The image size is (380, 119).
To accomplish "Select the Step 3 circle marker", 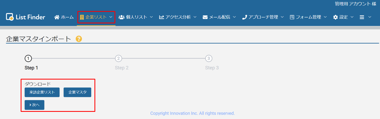I will 209,58.
